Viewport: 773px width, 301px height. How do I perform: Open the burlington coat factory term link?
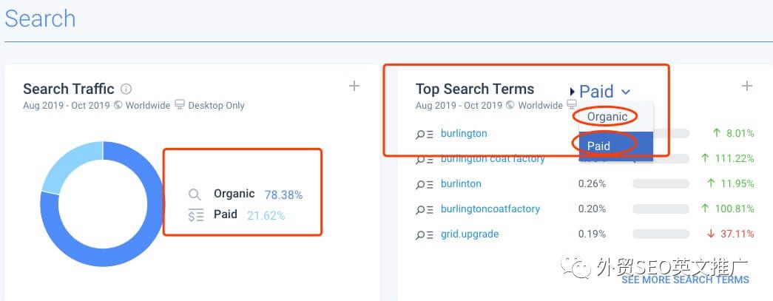click(x=493, y=159)
